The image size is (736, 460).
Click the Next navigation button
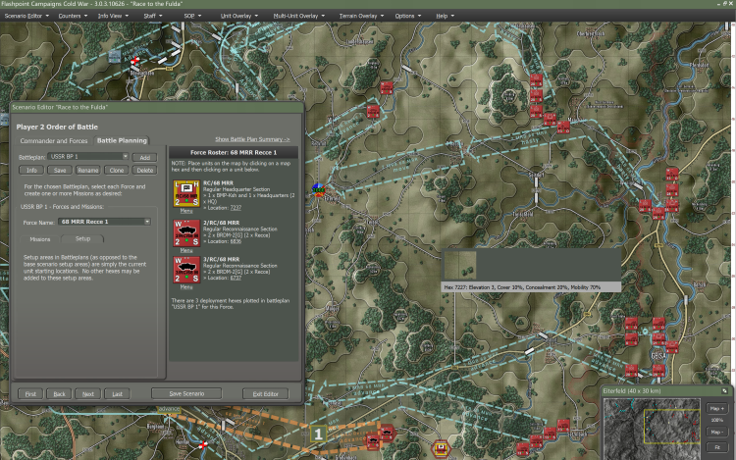click(x=87, y=394)
